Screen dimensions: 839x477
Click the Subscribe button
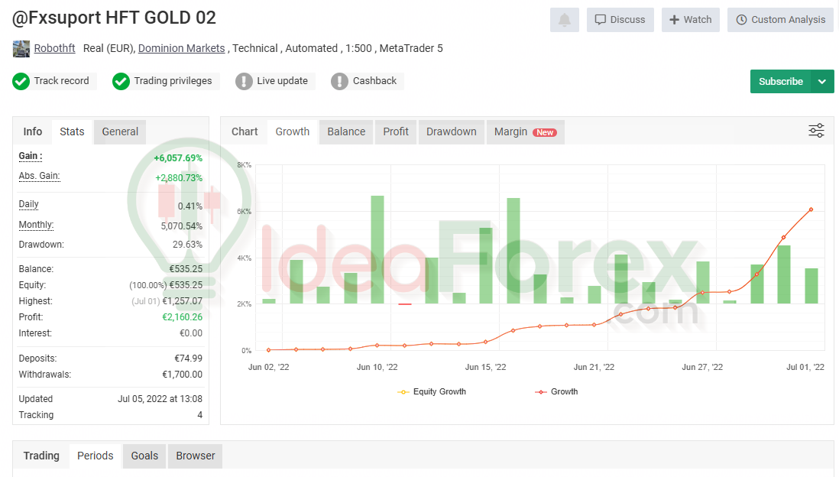coord(781,81)
